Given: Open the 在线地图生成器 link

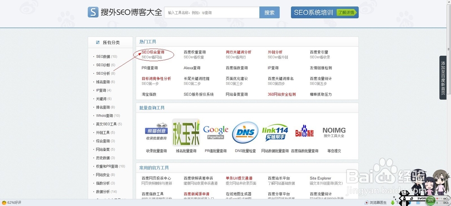Looking at the screenshot, I should pyautogui.click(x=239, y=194).
